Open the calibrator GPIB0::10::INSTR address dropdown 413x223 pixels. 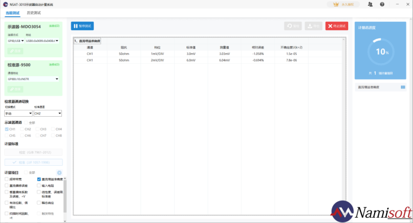[33, 79]
